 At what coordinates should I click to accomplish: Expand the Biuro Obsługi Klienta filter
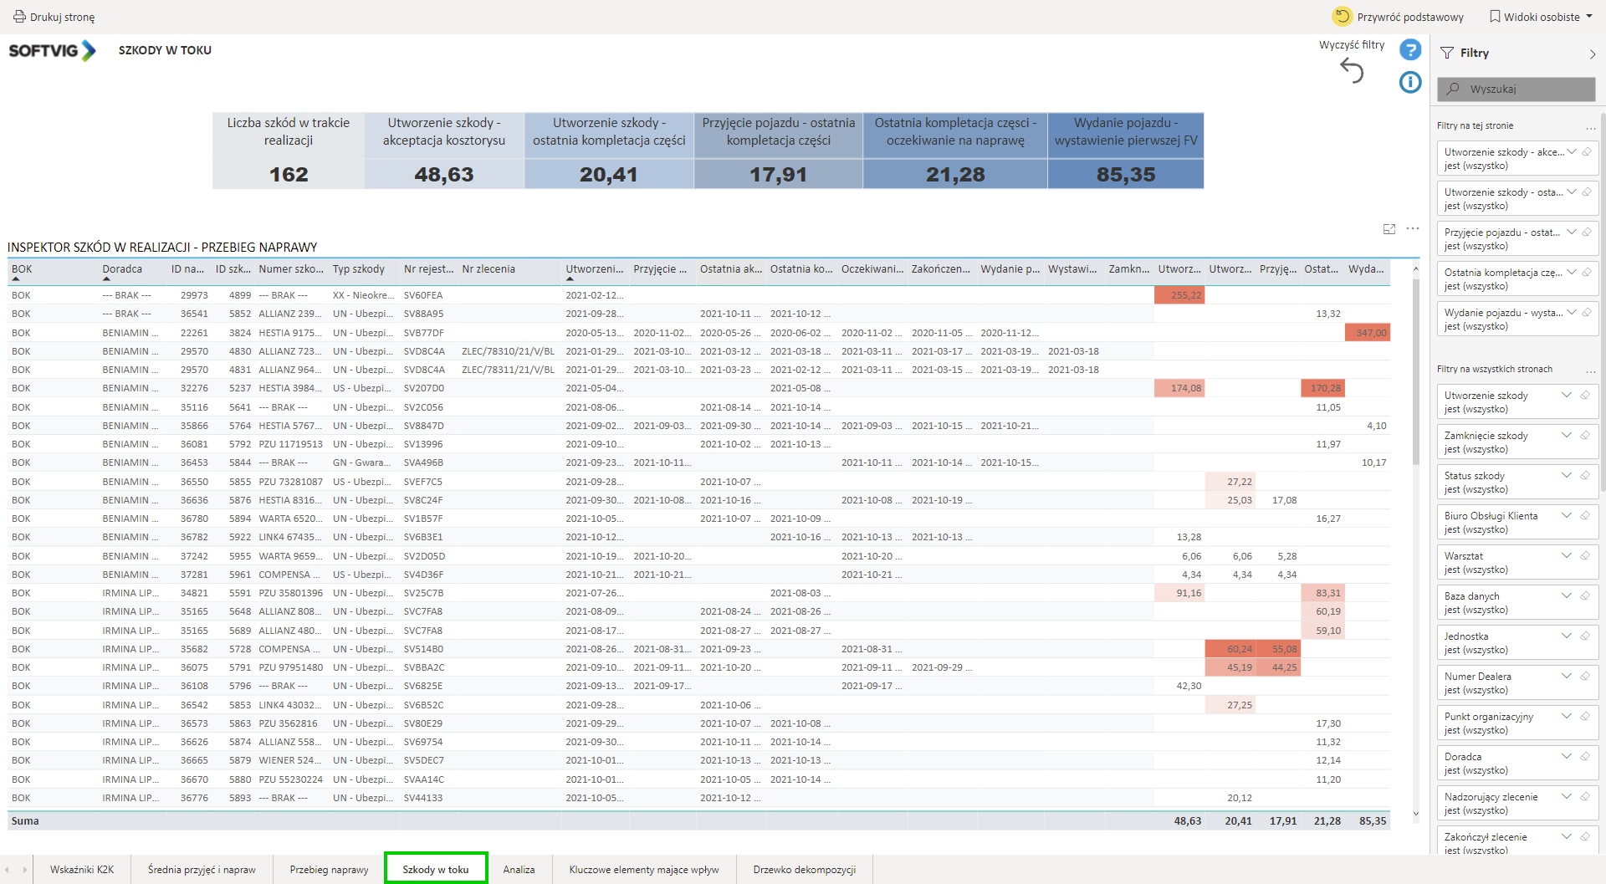pyautogui.click(x=1567, y=516)
